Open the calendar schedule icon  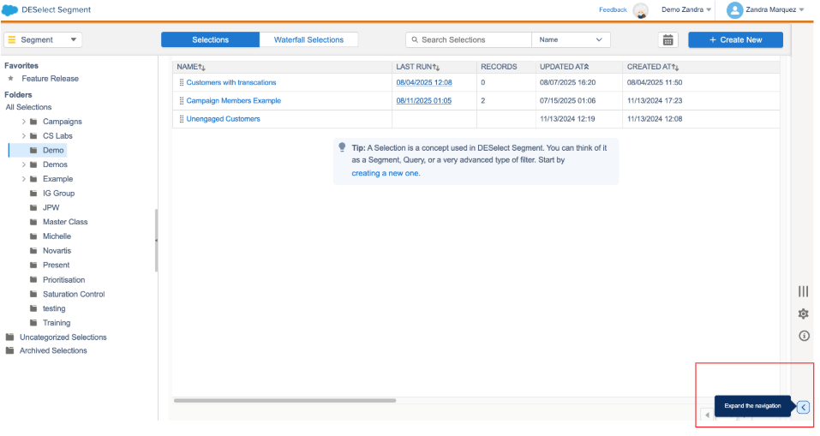pos(667,40)
